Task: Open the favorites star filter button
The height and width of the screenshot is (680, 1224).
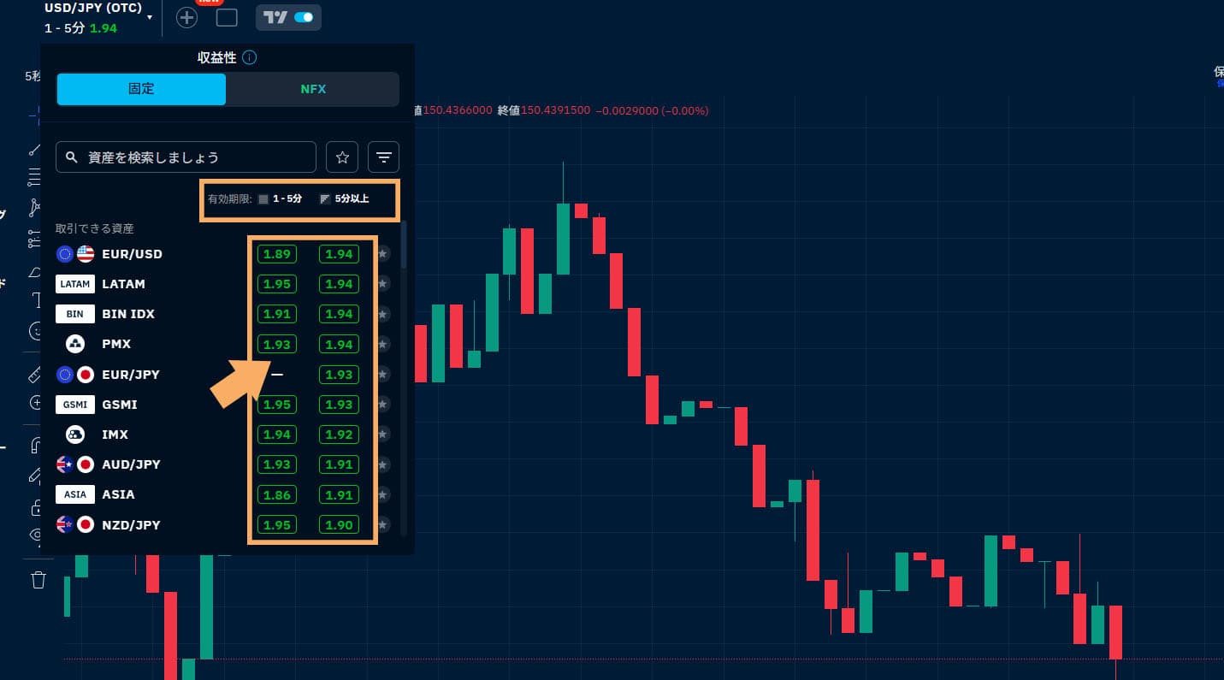Action: click(x=342, y=157)
